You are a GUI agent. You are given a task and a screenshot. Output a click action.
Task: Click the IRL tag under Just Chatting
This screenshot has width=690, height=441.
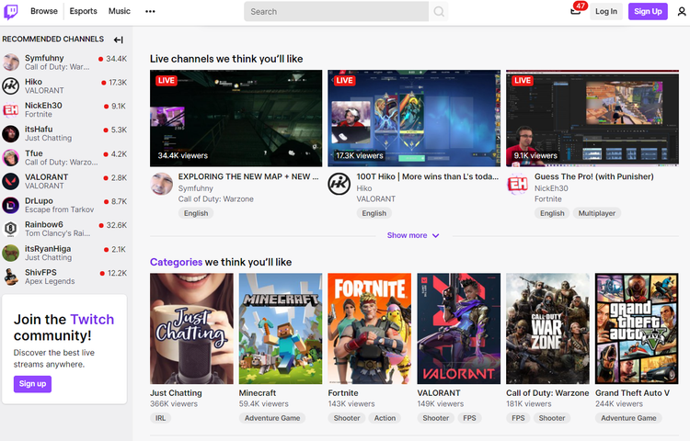(x=161, y=418)
